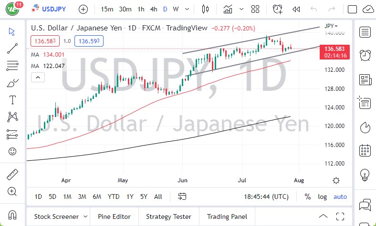Open the watchlist panel icon
Image resolution: width=376 pixels, height=226 pixels.
[x=366, y=32]
